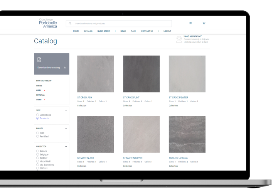278x193 pixels.
Task: Collapse the Collection filter section
Action: [66, 147]
